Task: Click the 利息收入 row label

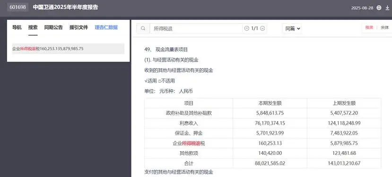Action: [189, 123]
